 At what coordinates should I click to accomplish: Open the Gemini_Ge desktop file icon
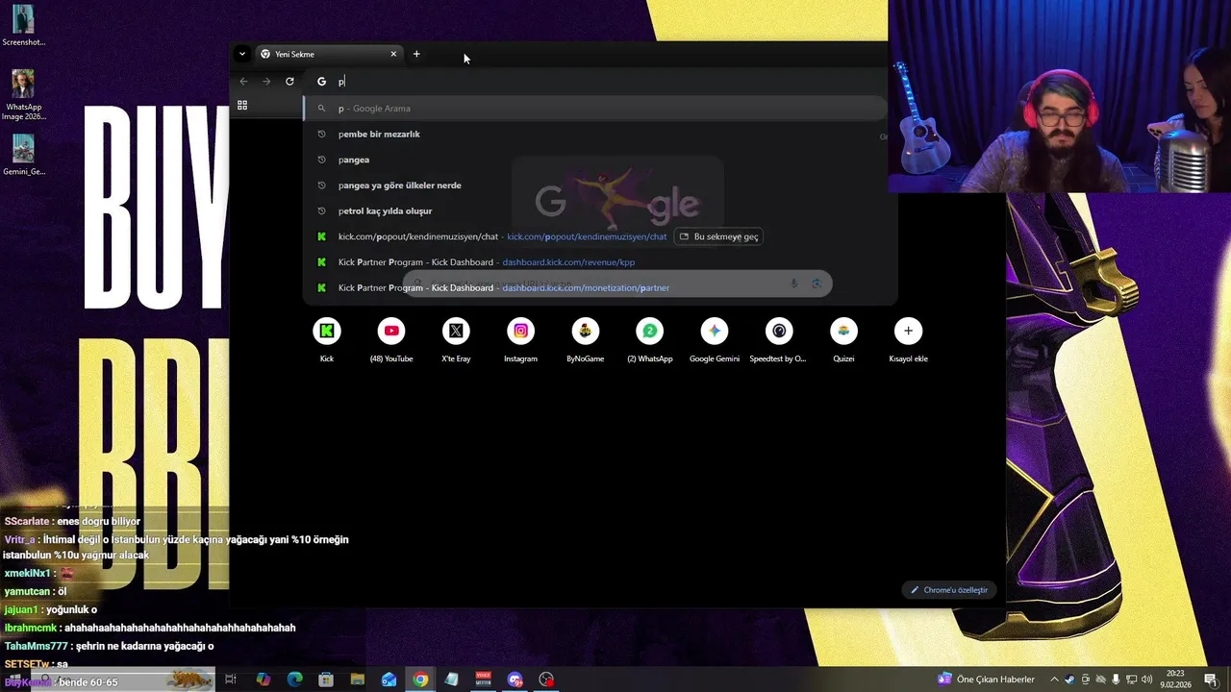click(23, 155)
